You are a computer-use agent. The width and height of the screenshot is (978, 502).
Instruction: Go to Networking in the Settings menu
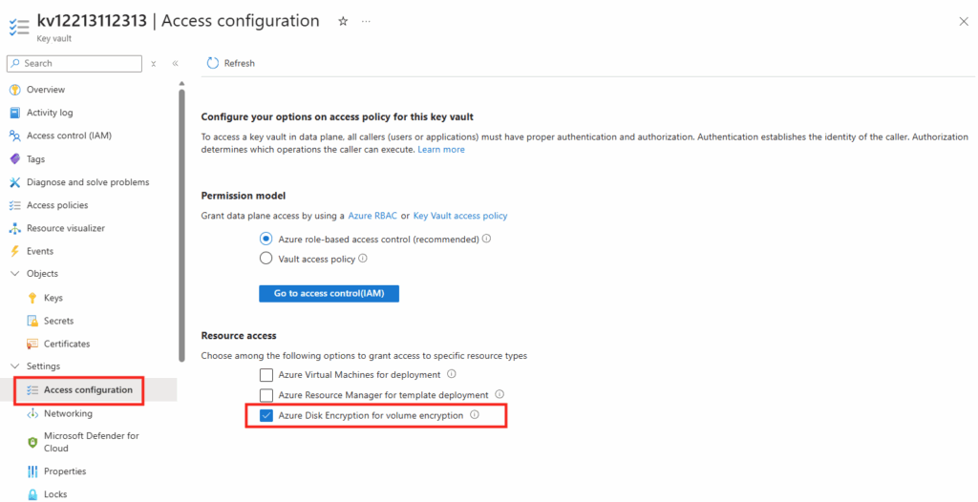pos(68,413)
